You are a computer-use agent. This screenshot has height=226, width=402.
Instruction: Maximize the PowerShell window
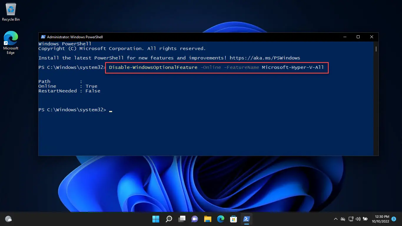click(x=358, y=37)
